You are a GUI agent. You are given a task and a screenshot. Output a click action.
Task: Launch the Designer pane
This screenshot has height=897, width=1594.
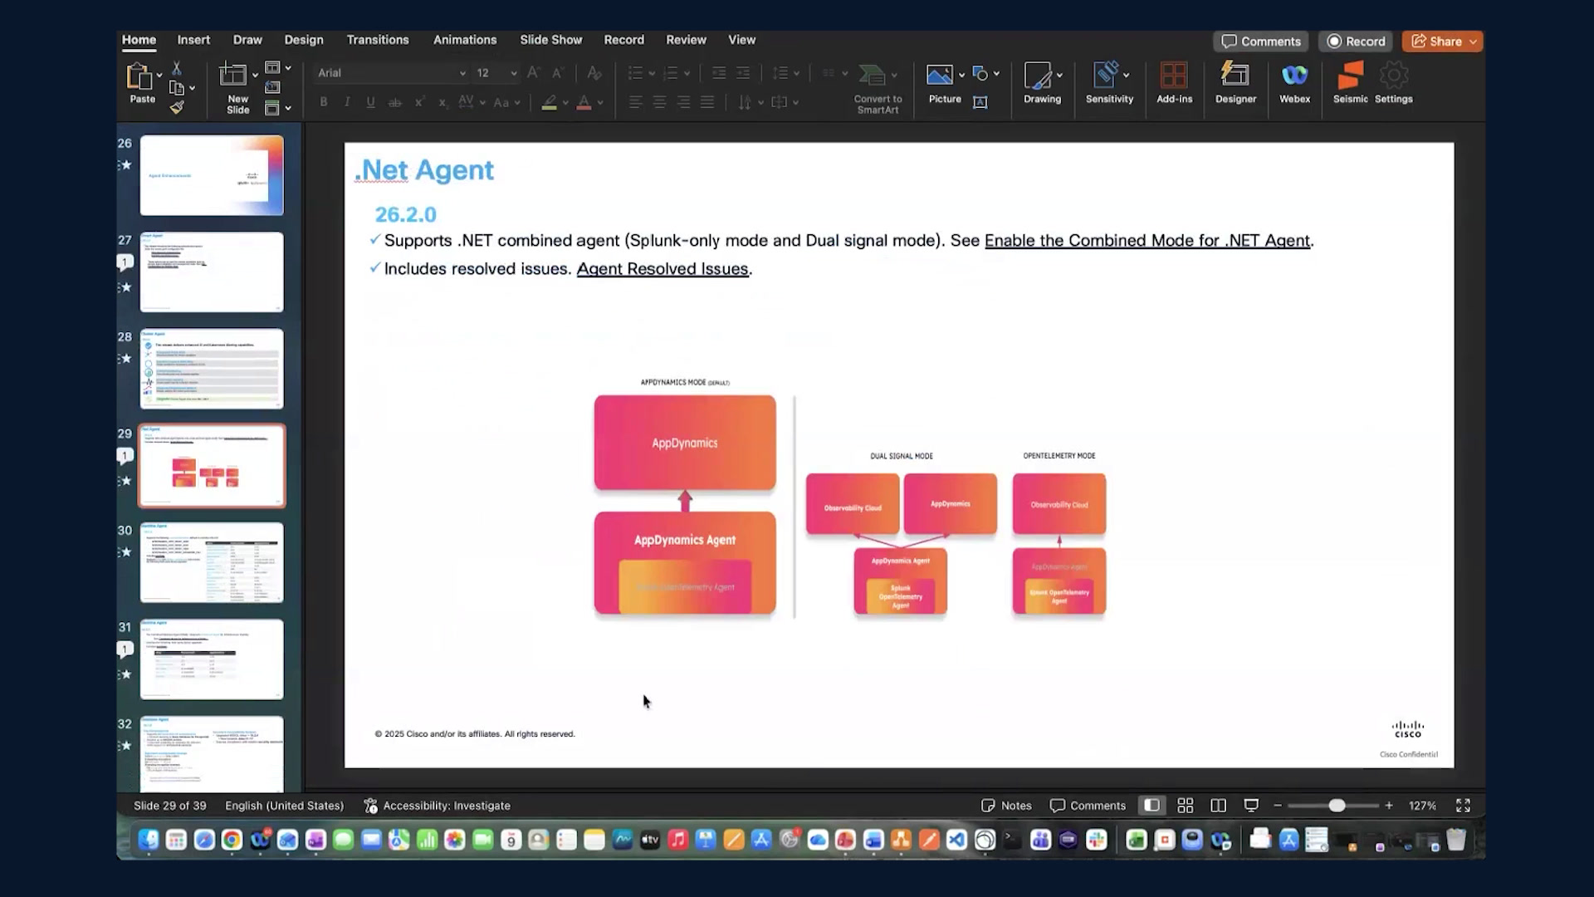[1235, 83]
